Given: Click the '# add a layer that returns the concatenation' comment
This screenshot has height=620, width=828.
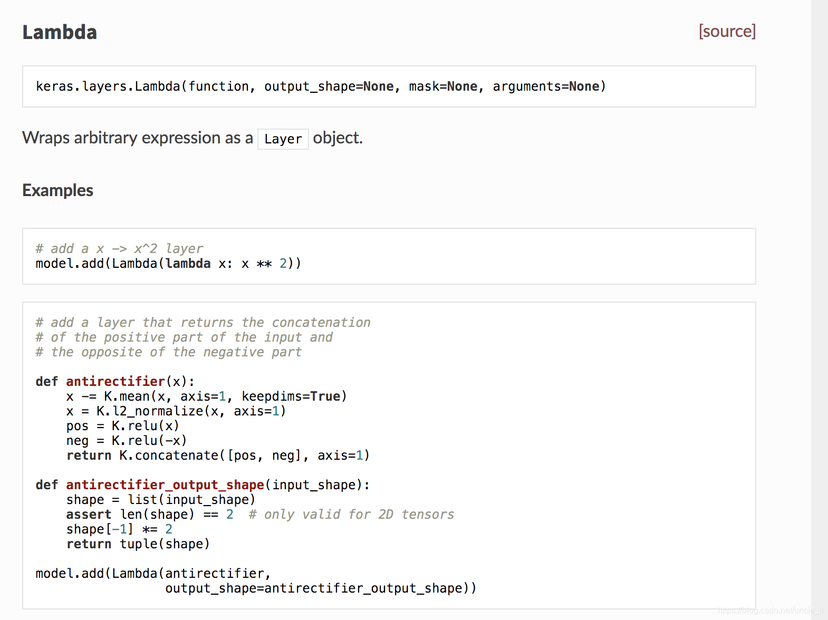Looking at the screenshot, I should click(203, 322).
